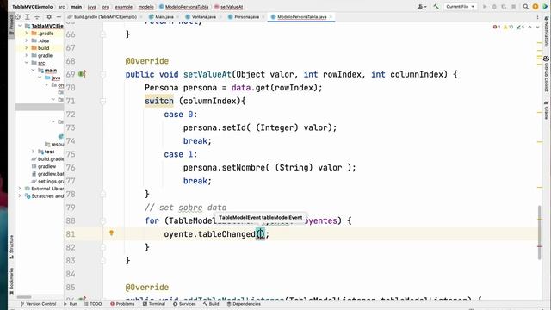Click the modelo breadcrumb
Image resolution: width=551 pixels, height=310 pixels.
point(145,7)
